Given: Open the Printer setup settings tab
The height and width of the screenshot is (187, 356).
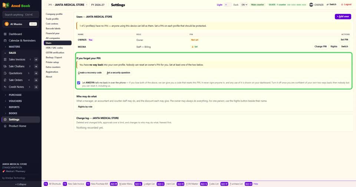Looking at the screenshot, I should 52,62.
